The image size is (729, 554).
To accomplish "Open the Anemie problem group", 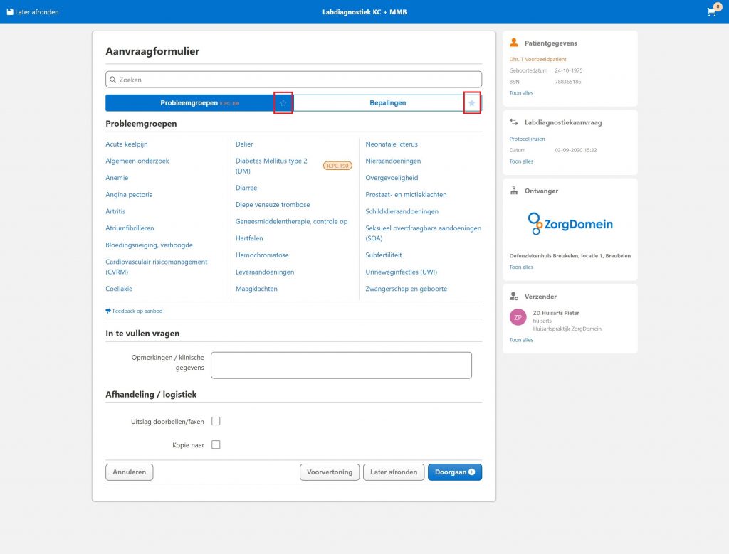I will pos(117,178).
